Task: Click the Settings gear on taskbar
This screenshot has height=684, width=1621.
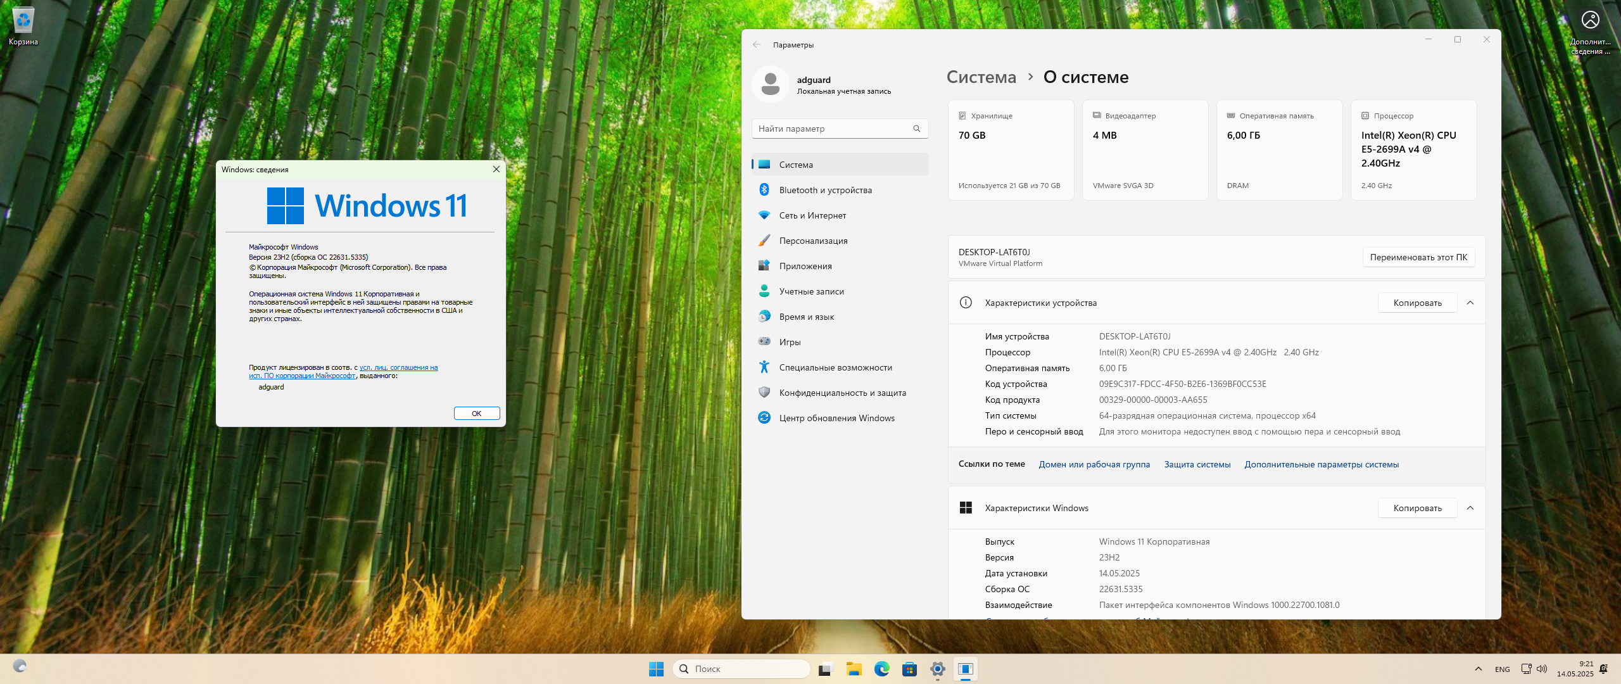Action: tap(937, 669)
